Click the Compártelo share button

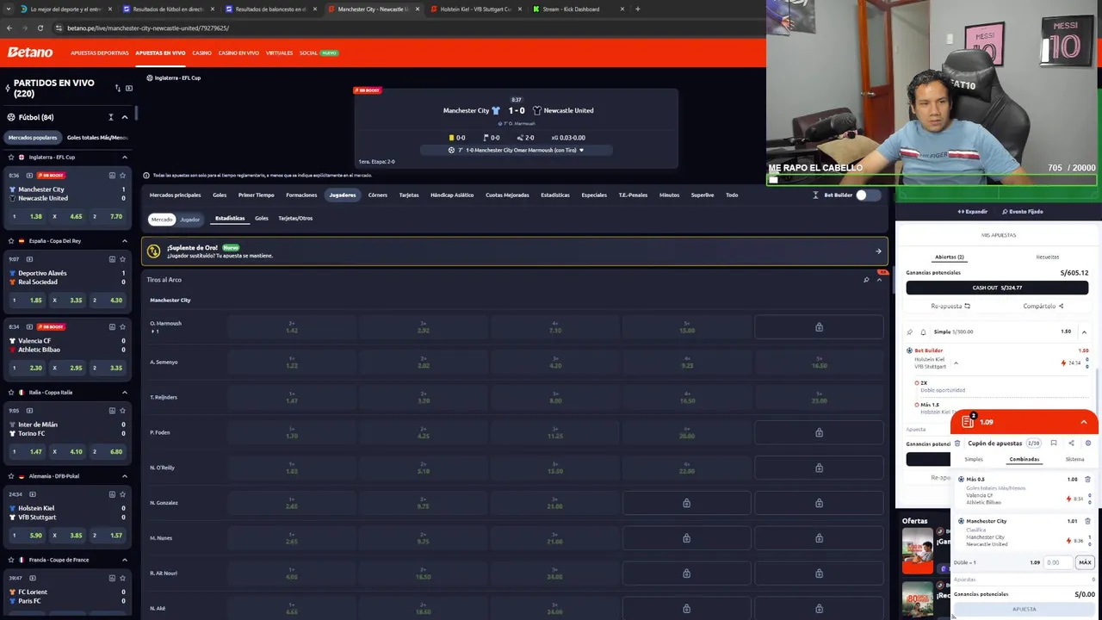pos(1043,306)
